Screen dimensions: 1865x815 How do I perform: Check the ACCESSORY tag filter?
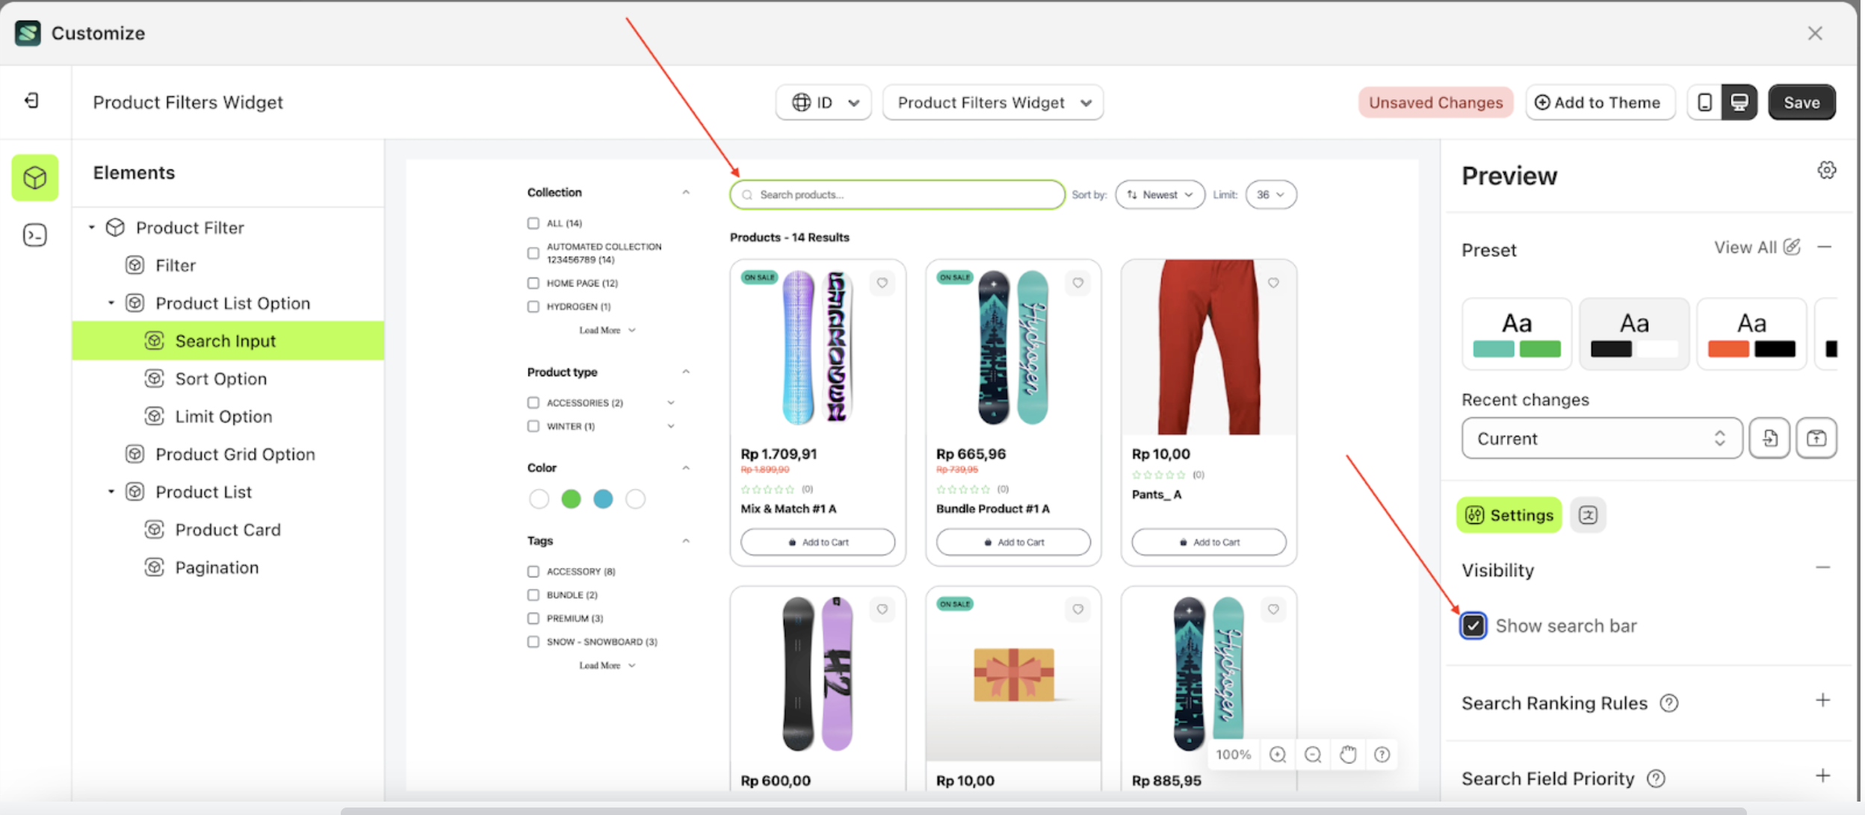point(533,572)
